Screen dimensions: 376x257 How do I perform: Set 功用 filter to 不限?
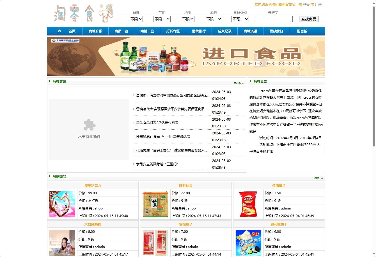coord(187,19)
